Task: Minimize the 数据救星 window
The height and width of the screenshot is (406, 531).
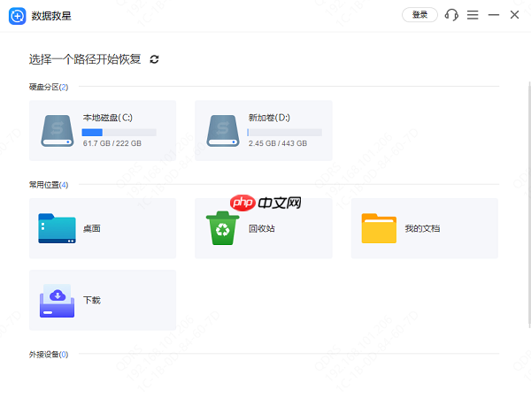Action: 494,15
